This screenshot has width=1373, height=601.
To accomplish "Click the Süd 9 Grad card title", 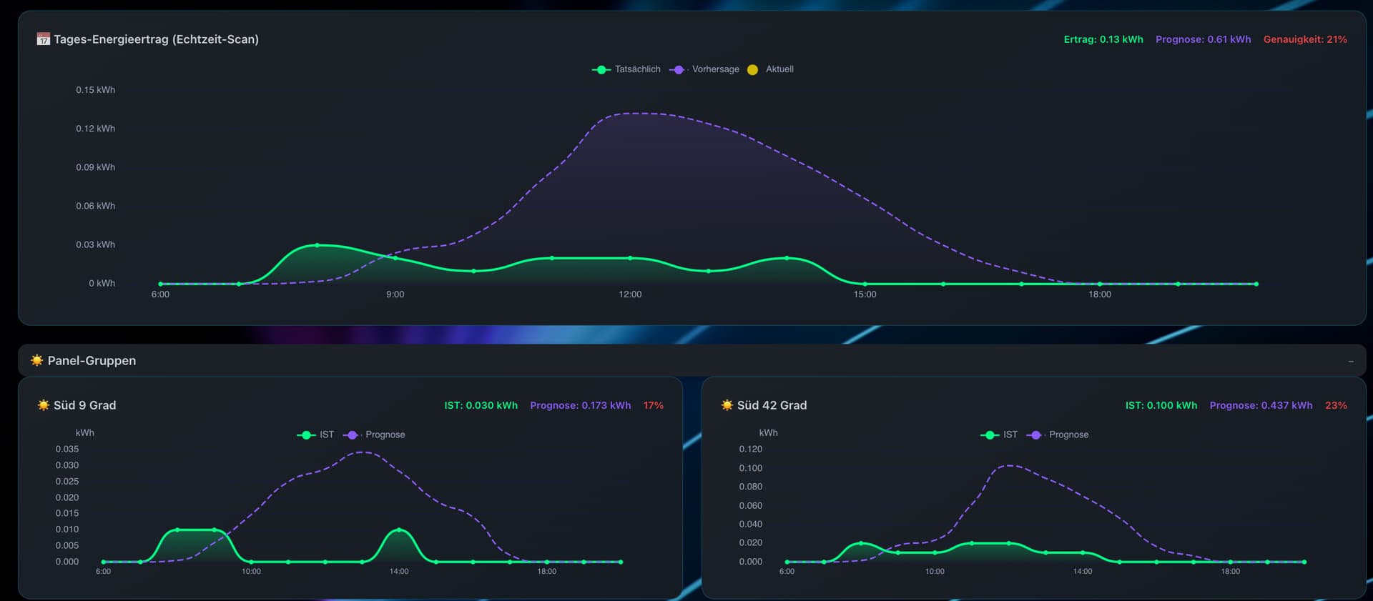I will 84,405.
